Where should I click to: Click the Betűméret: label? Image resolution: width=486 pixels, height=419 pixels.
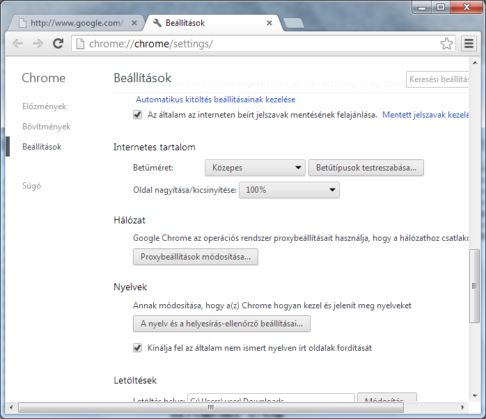point(153,168)
